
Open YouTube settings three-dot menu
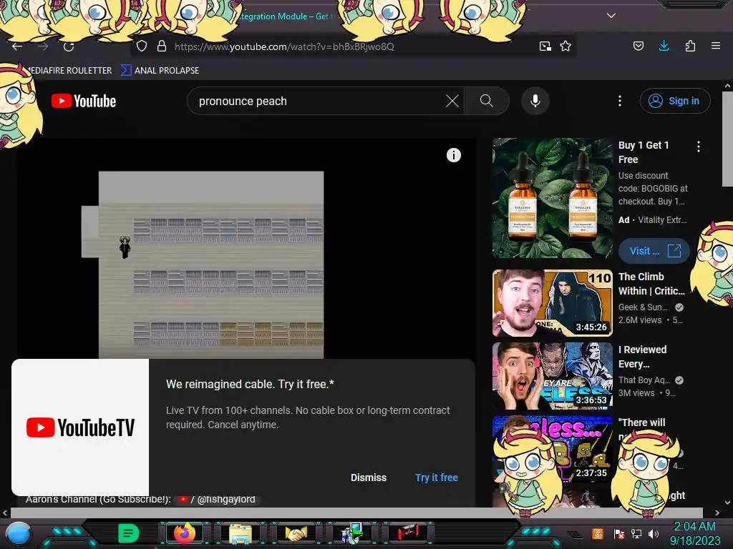(x=620, y=101)
